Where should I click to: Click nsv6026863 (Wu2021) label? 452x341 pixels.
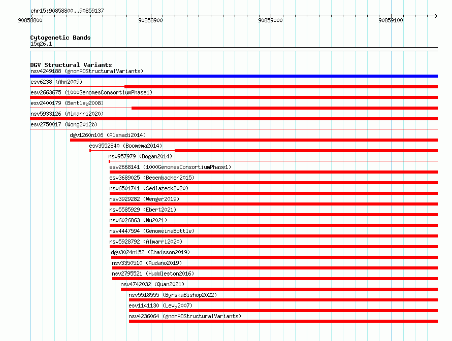(138, 220)
